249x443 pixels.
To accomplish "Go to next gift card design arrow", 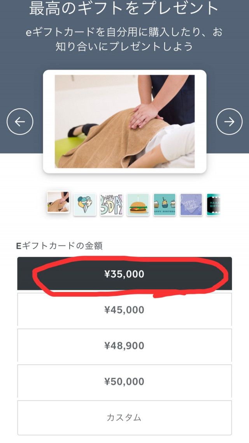I will pos(229,122).
